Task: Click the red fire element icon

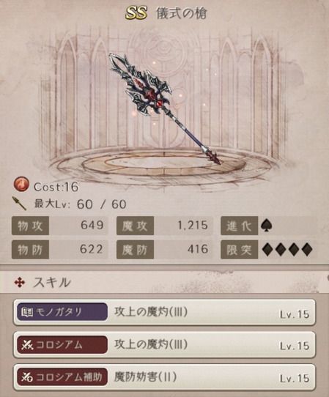Action: click(x=21, y=185)
